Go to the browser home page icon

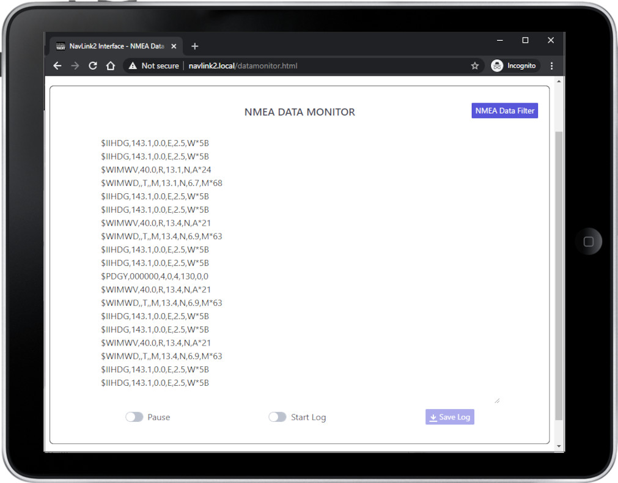[x=111, y=66]
